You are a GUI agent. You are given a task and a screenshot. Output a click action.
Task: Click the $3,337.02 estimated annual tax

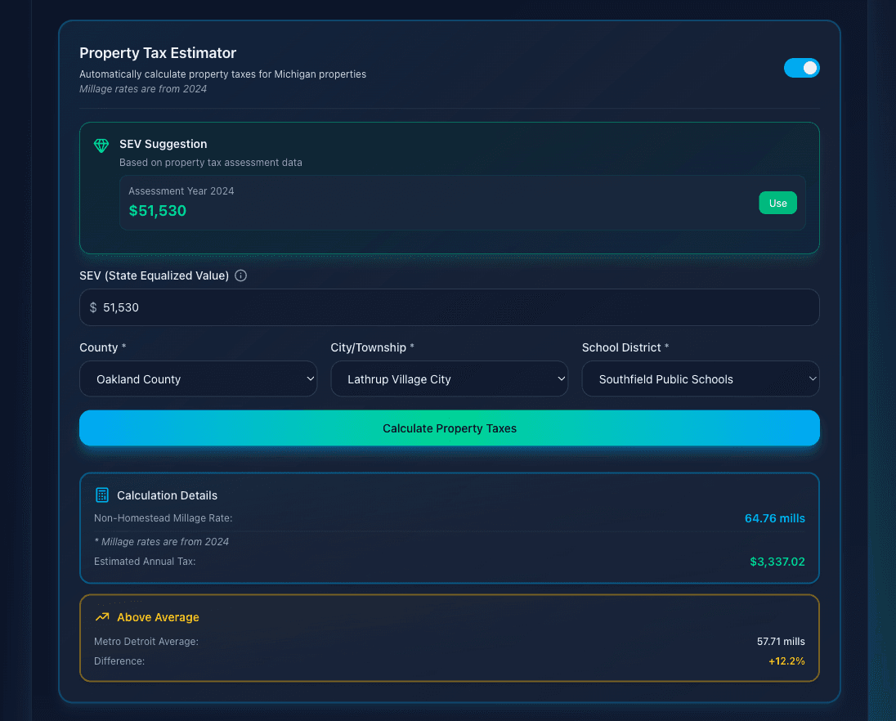(x=777, y=562)
